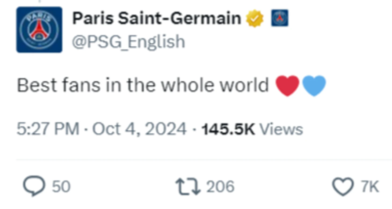Open the Paris Saint-Germain profile avatar
Image resolution: width=392 pixels, height=209 pixels.
[x=39, y=30]
